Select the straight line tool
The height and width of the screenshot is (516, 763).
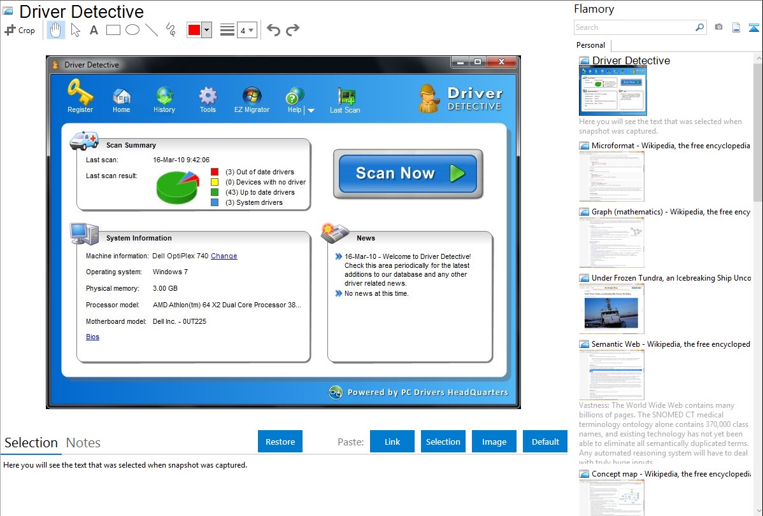pyautogui.click(x=152, y=30)
